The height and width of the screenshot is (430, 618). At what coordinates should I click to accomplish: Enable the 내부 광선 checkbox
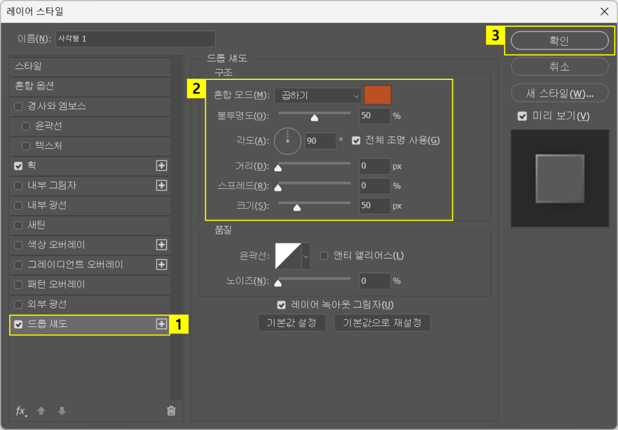pyautogui.click(x=18, y=205)
